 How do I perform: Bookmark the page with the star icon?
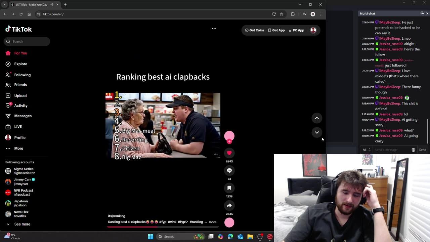282,14
